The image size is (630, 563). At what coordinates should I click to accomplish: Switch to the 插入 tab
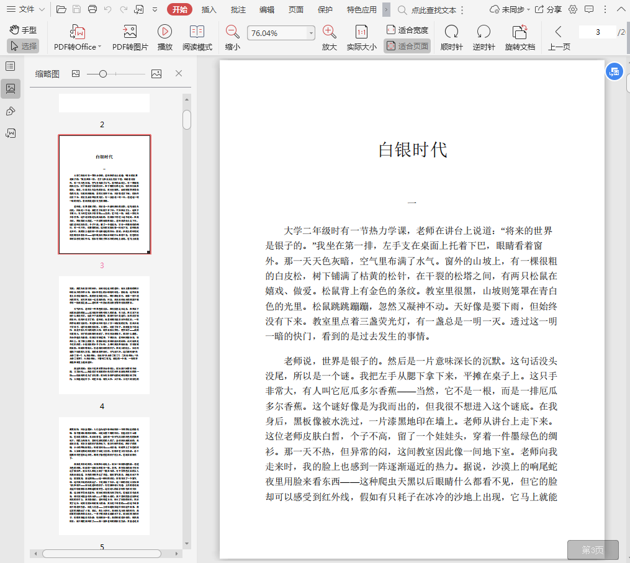(x=209, y=9)
